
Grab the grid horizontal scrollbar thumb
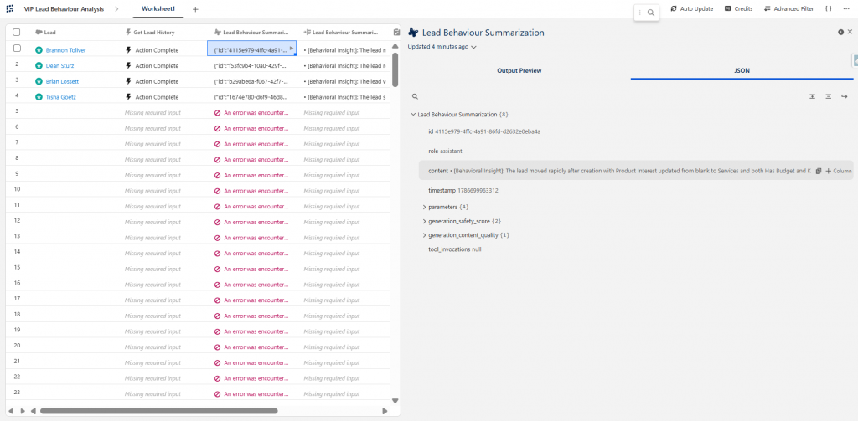158,411
